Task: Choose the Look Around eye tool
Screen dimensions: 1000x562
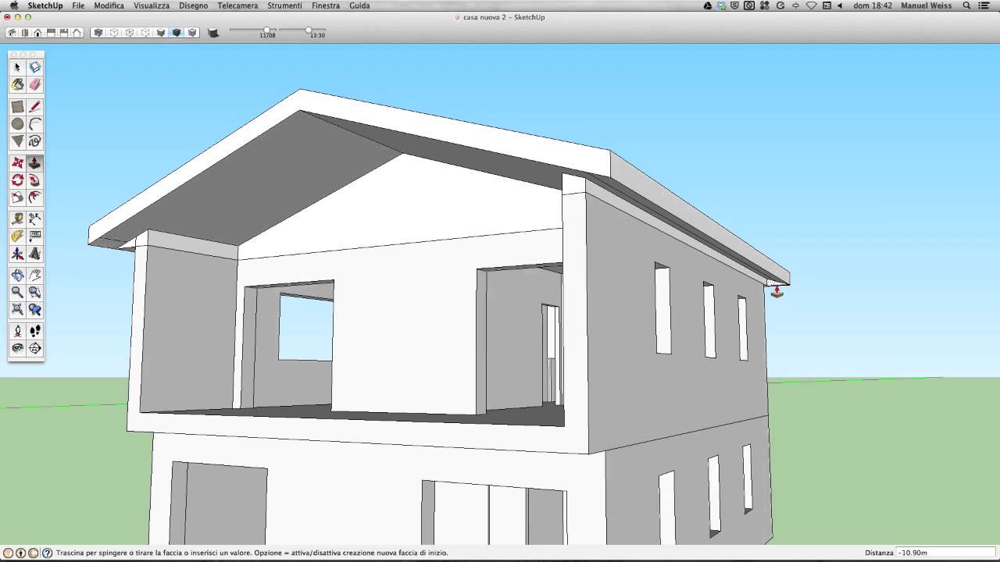Action: coord(17,348)
